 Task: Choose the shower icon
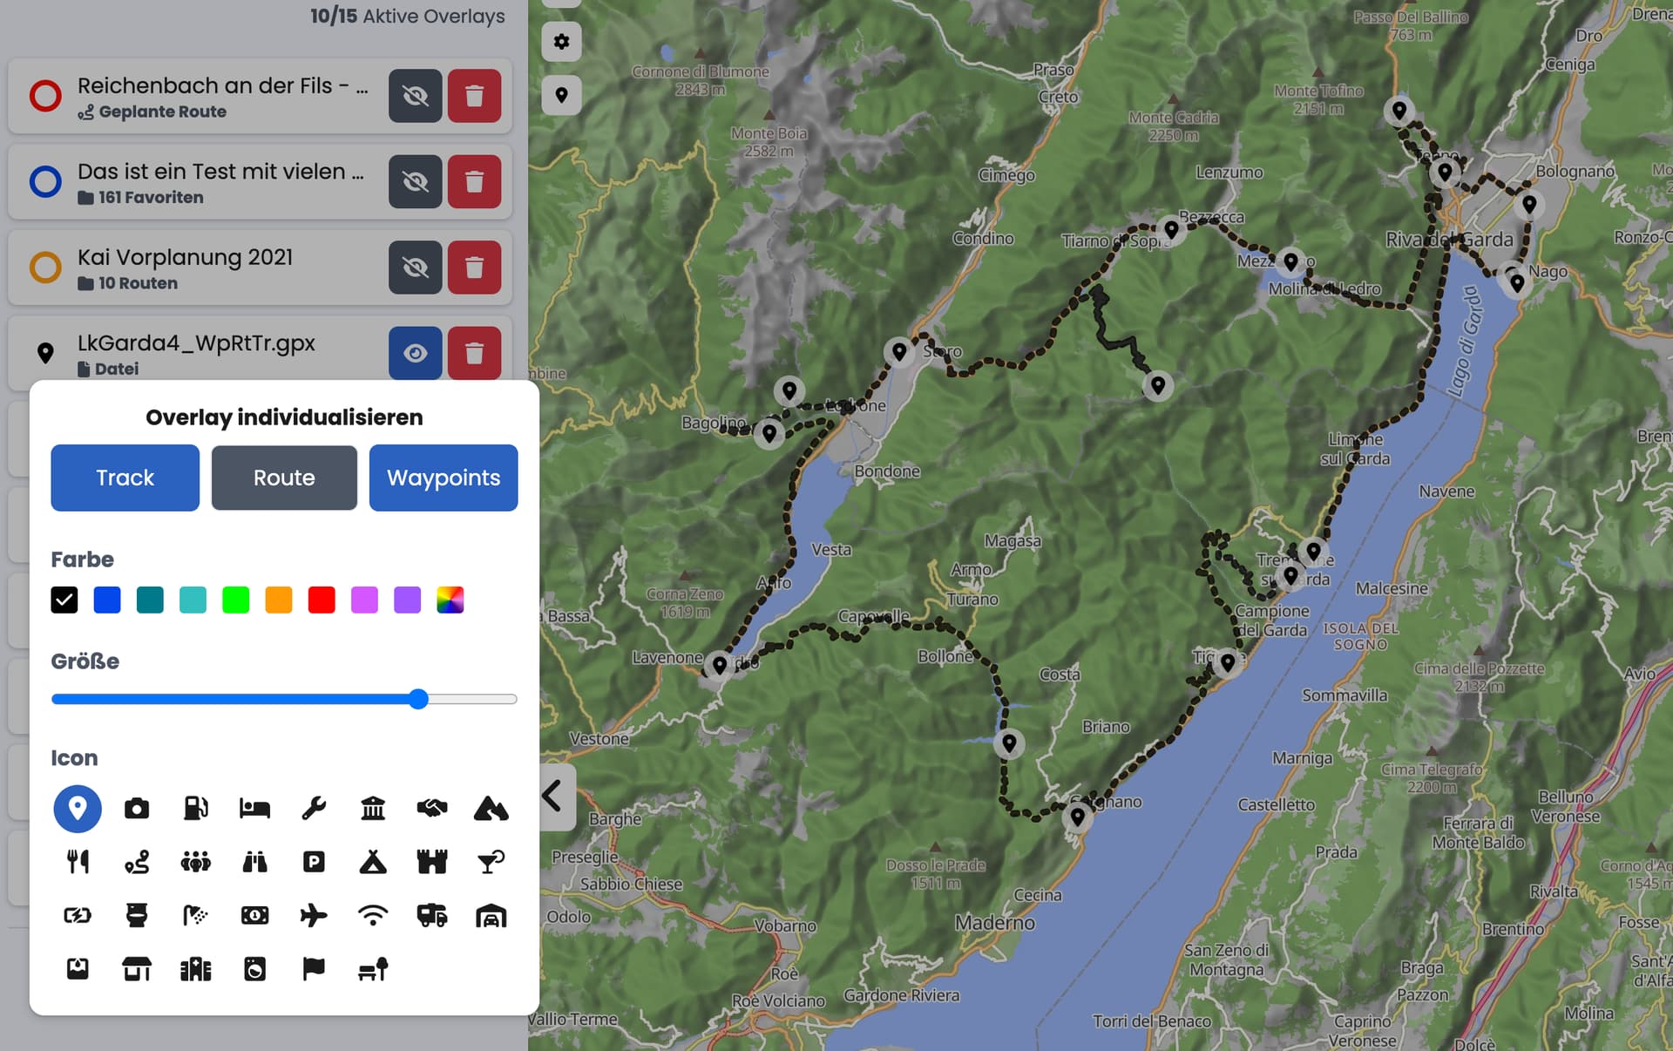196,915
